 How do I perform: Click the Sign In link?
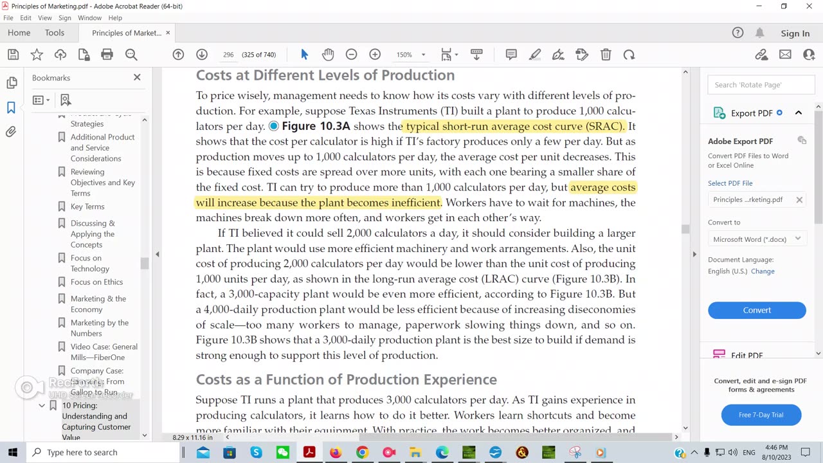point(795,33)
